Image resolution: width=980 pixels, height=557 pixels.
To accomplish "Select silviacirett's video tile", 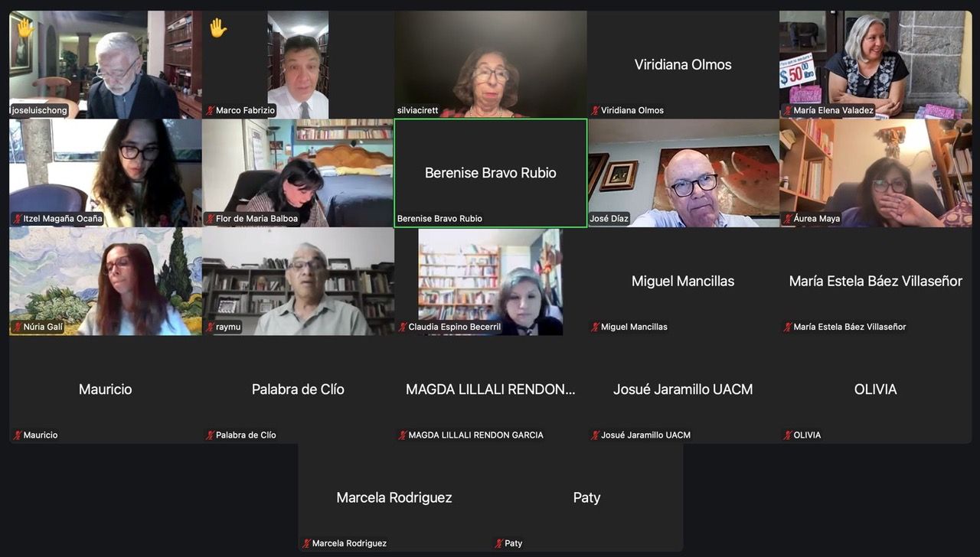I will coord(491,64).
